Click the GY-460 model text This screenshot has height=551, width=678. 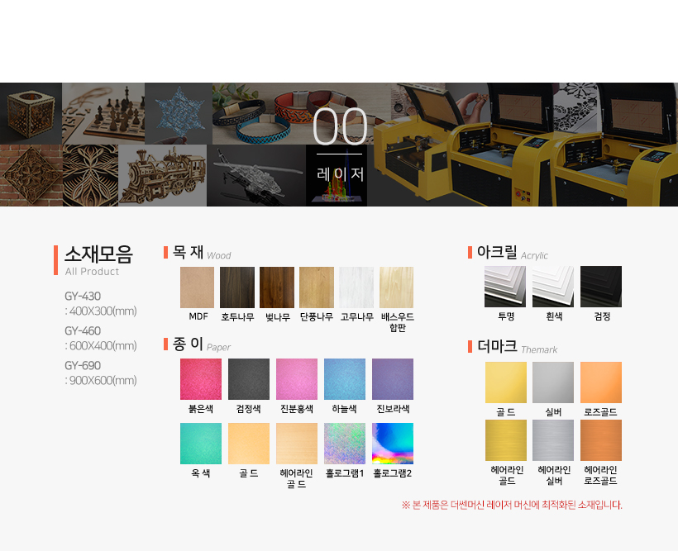(x=83, y=330)
